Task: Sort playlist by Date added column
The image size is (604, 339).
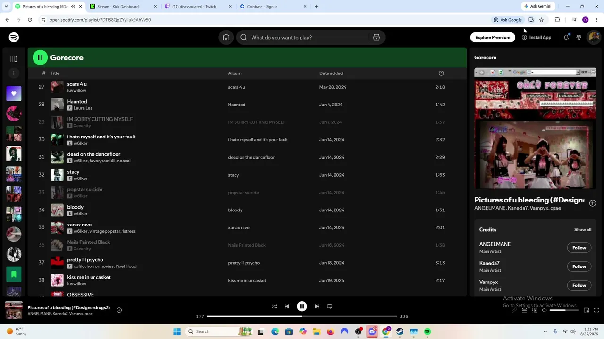Action: click(x=331, y=73)
